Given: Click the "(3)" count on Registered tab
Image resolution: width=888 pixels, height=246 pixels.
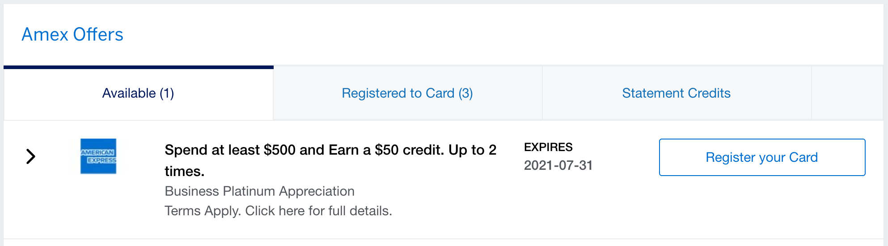Looking at the screenshot, I should click(465, 93).
